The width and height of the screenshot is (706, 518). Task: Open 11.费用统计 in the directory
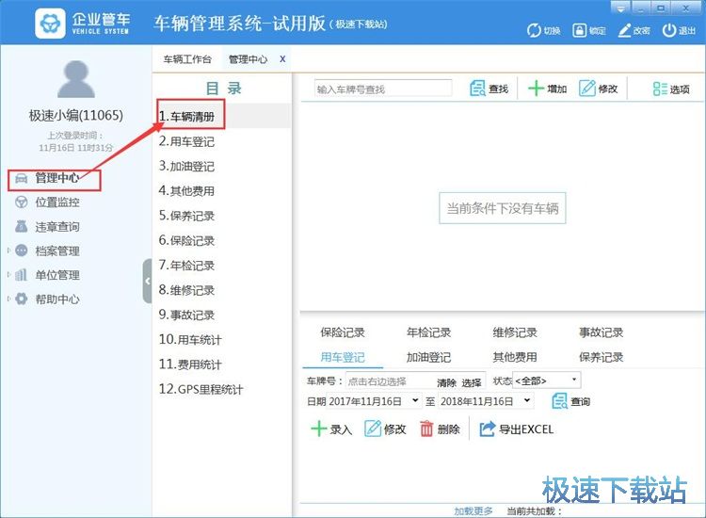(x=190, y=364)
